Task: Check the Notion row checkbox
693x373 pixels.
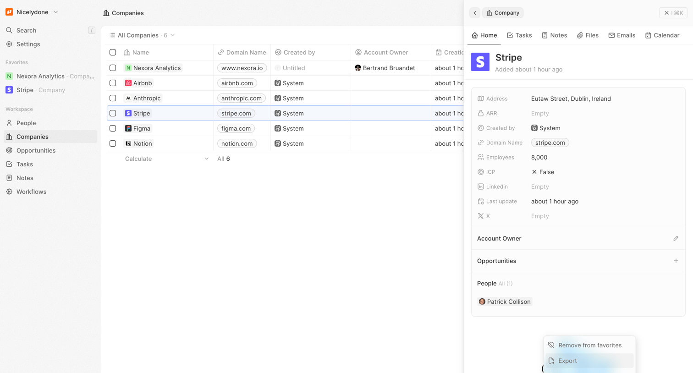Action: click(113, 143)
